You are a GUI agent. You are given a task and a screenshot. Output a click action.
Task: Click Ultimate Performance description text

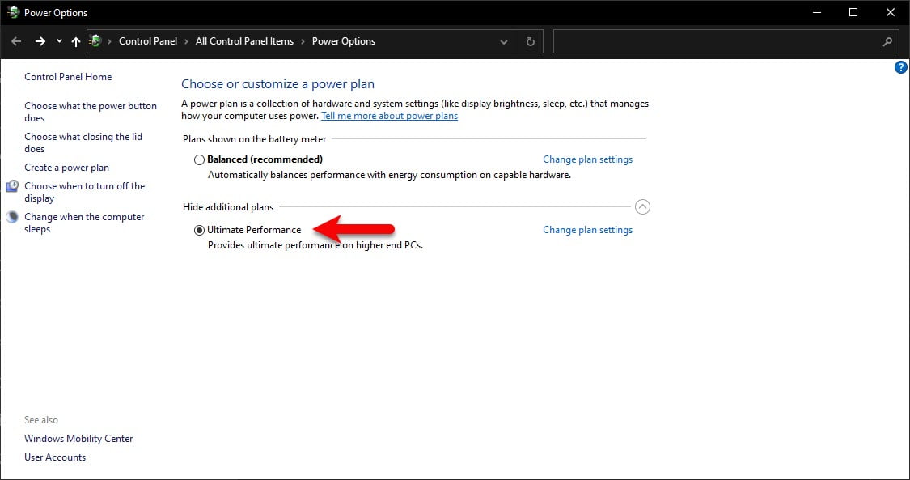click(x=315, y=245)
